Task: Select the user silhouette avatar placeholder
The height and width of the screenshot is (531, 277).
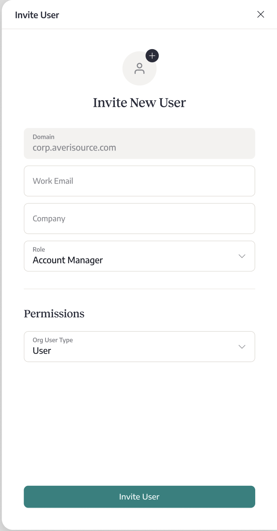Action: (139, 69)
